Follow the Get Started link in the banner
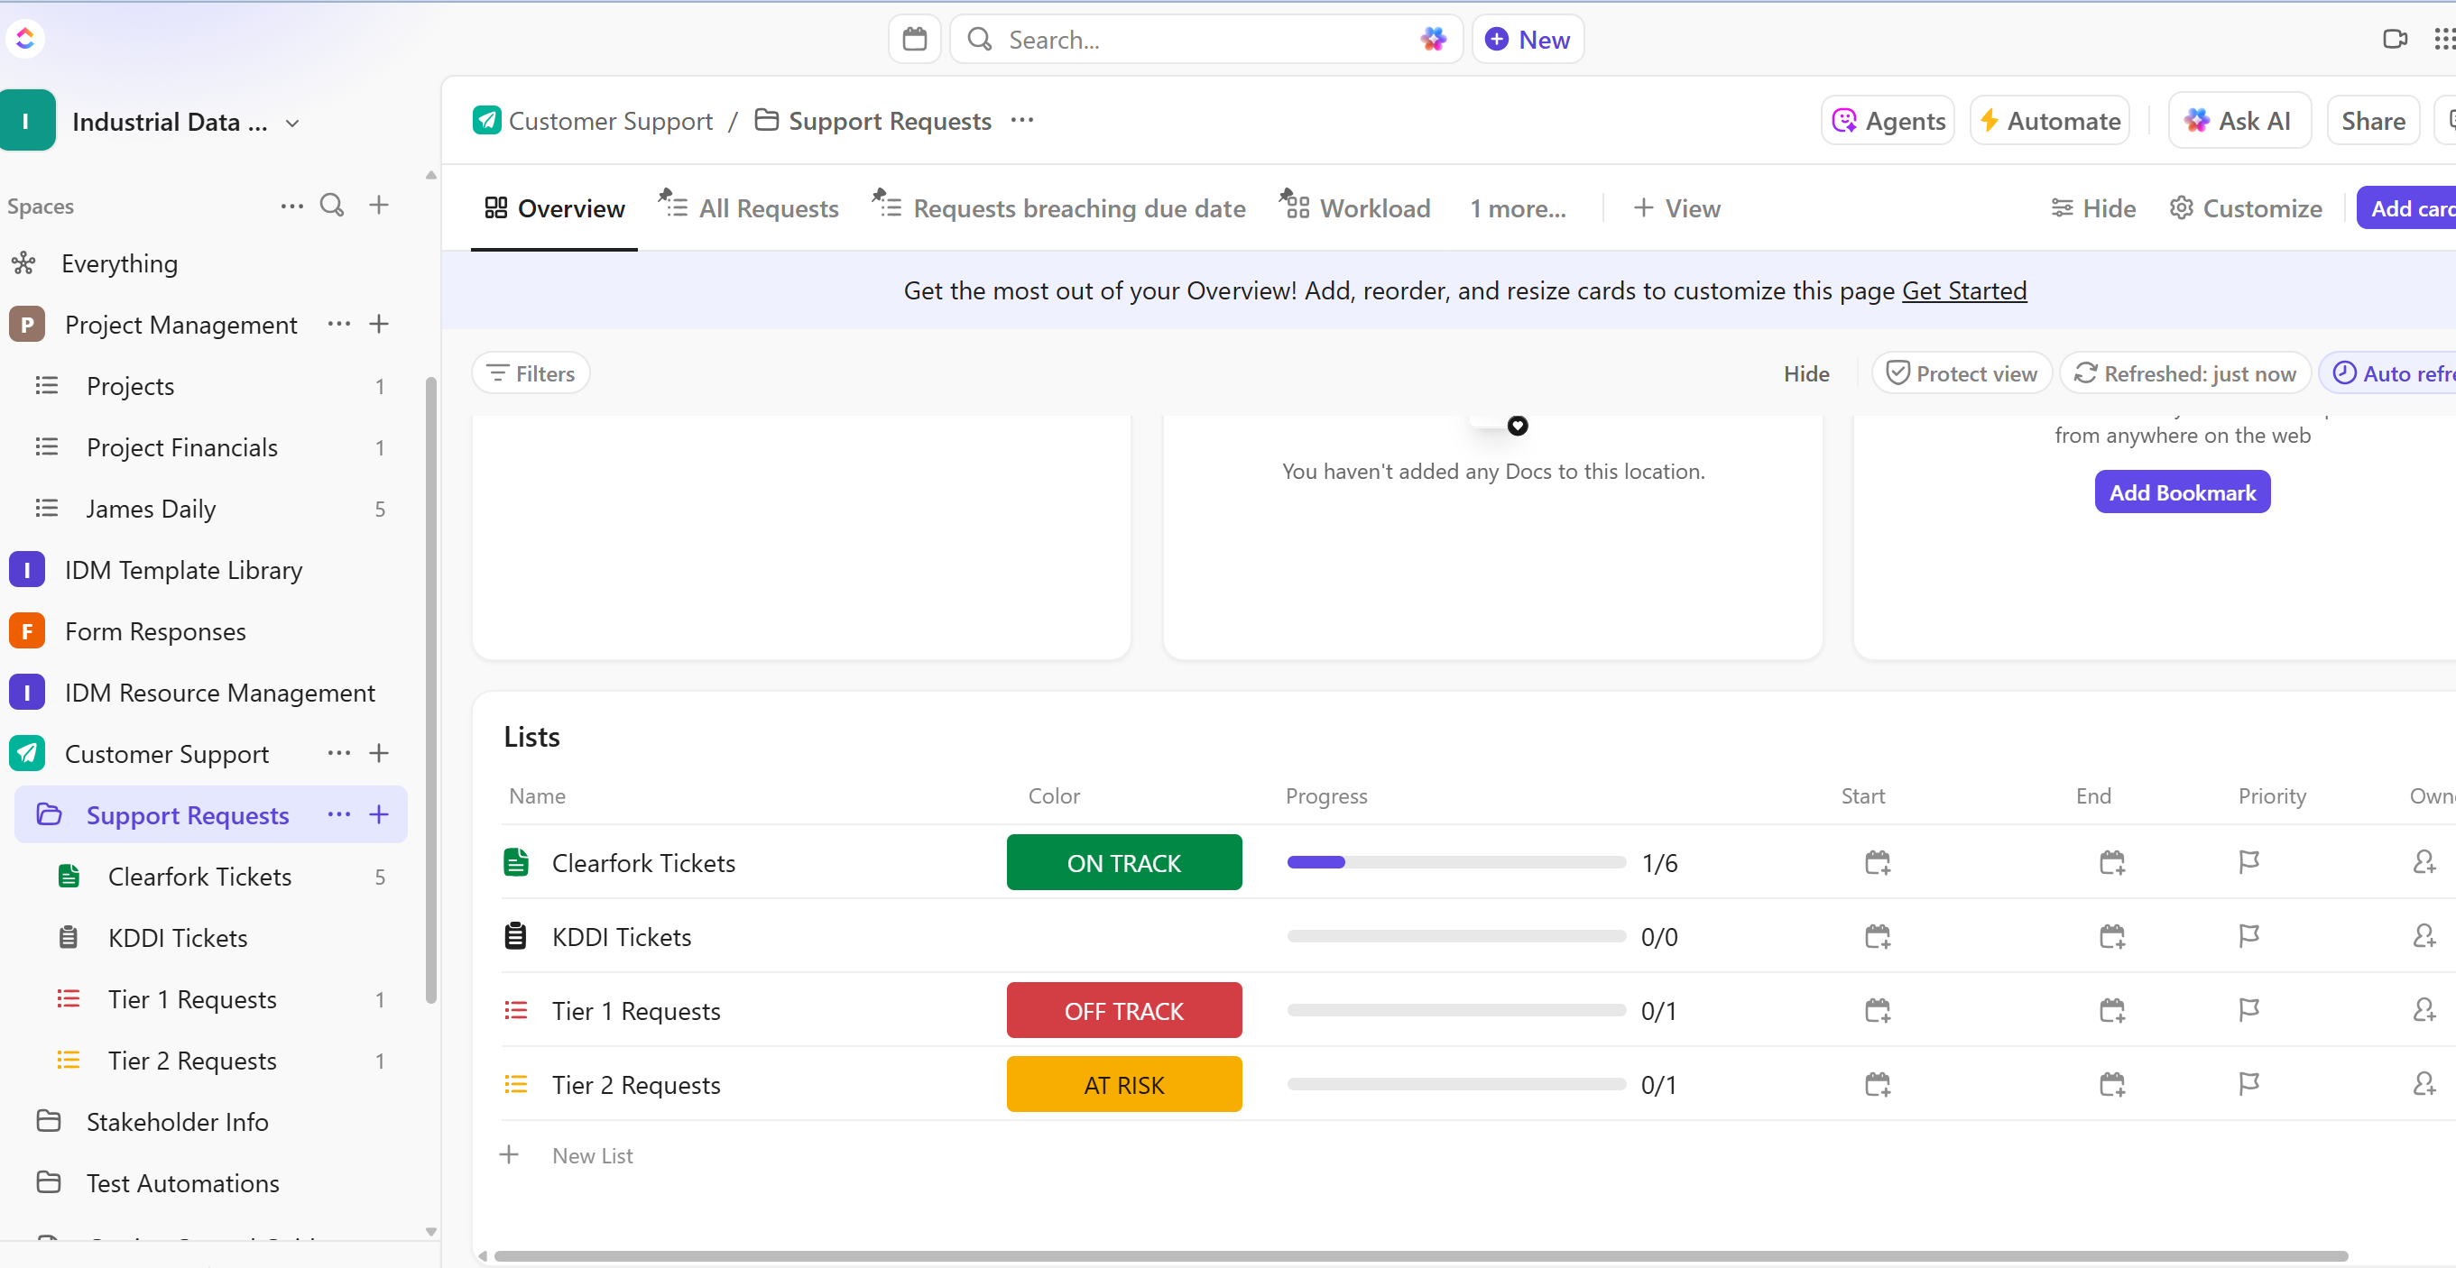The height and width of the screenshot is (1268, 2456). (1963, 290)
